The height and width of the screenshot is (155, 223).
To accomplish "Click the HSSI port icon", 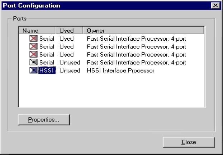I will click(33, 70).
